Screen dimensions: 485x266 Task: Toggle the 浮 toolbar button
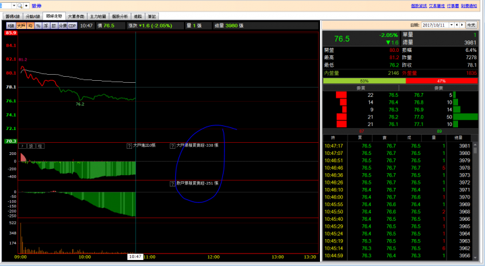[x=46, y=26]
